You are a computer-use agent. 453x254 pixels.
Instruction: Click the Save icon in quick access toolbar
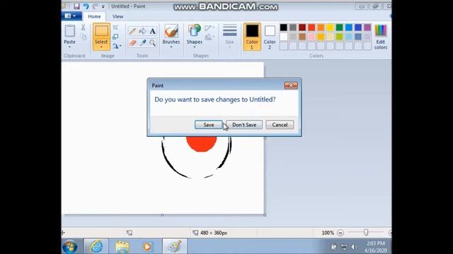(x=76, y=6)
